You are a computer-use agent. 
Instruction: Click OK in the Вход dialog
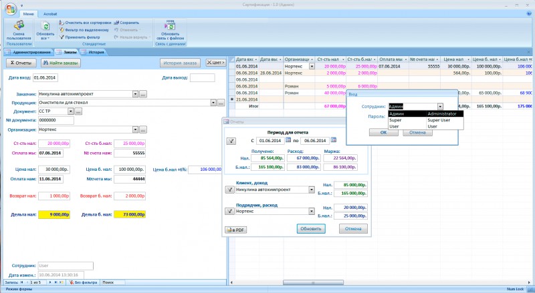(x=383, y=133)
